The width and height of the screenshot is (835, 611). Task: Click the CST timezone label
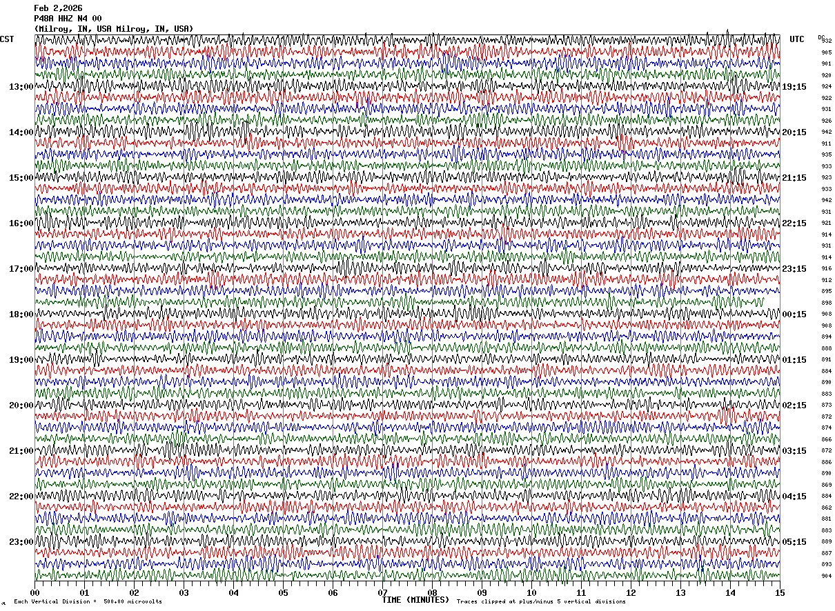click(7, 39)
